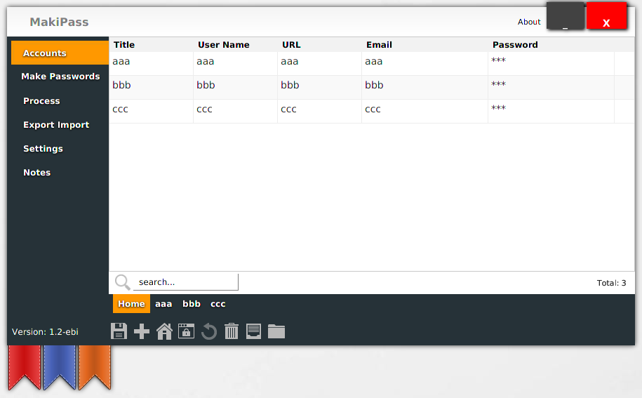Select the bbb Title cell
The height and width of the screenshot is (398, 642).
151,87
